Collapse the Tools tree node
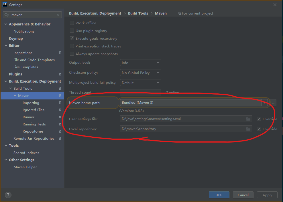 [x=6, y=145]
